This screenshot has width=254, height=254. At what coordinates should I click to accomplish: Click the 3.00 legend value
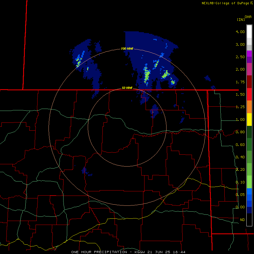[x=240, y=44]
